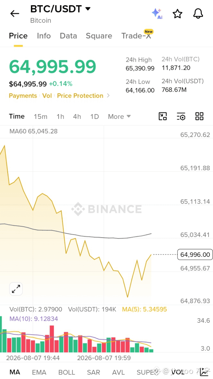Open chart indicator settings icon
This screenshot has width=213, height=379.
coord(181,116)
